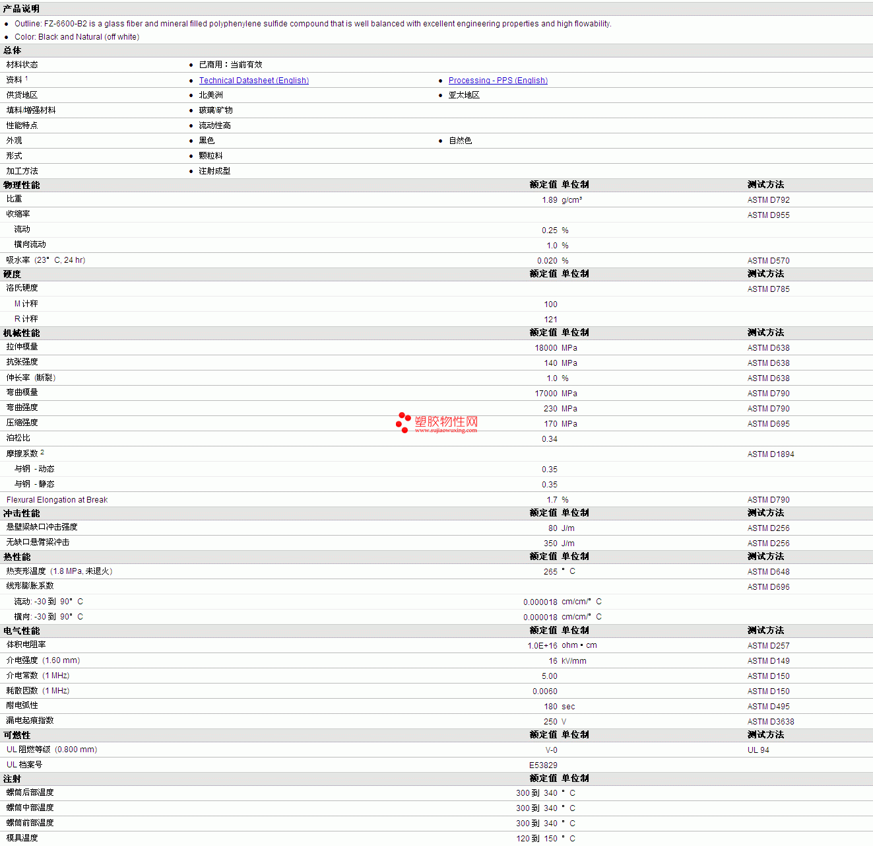Click the Flexural Elongation at Break label

point(57,500)
